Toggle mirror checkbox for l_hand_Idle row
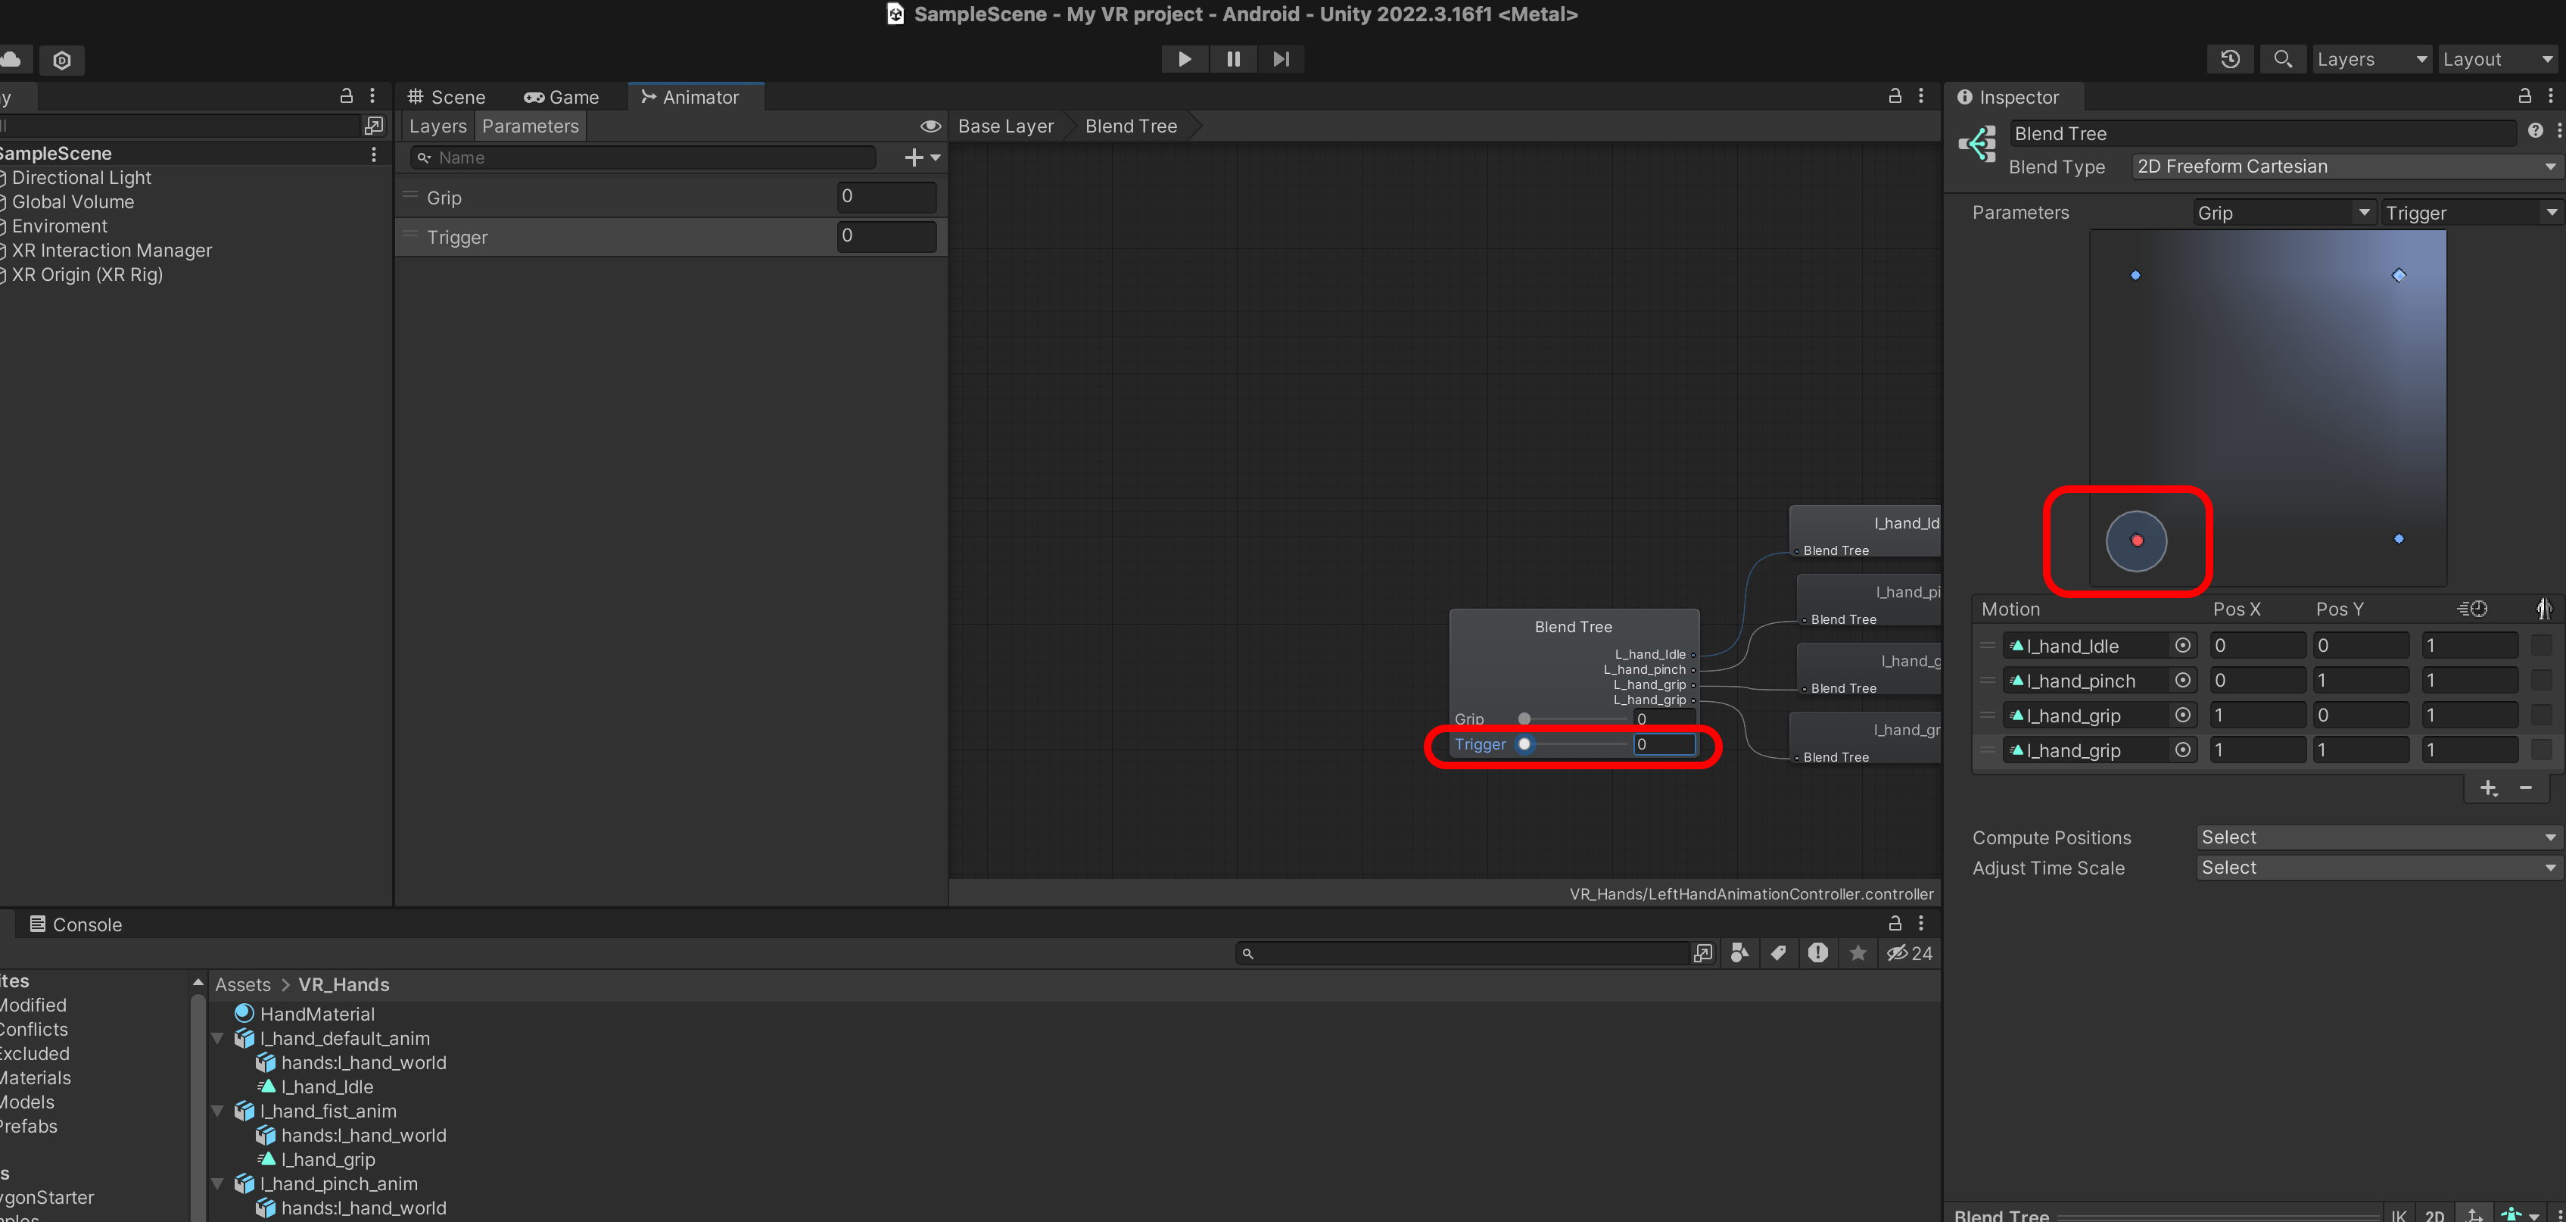The image size is (2566, 1222). 2541,646
